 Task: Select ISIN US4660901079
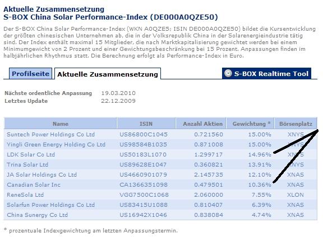pos(144,174)
